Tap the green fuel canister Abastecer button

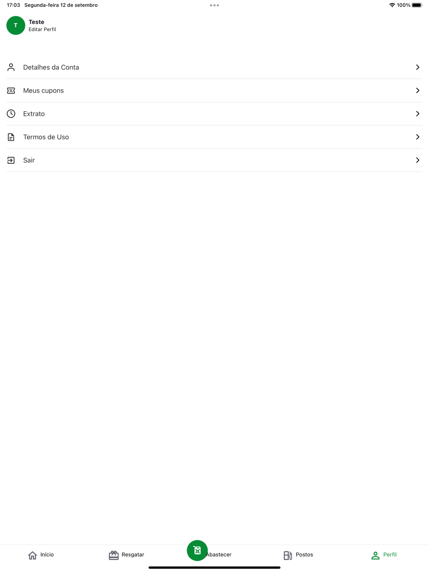point(197,550)
